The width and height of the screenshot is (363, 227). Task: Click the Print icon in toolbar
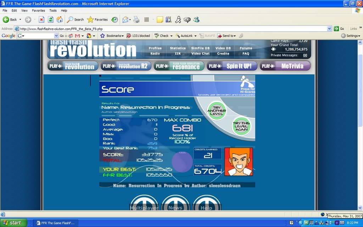[x=136, y=20]
